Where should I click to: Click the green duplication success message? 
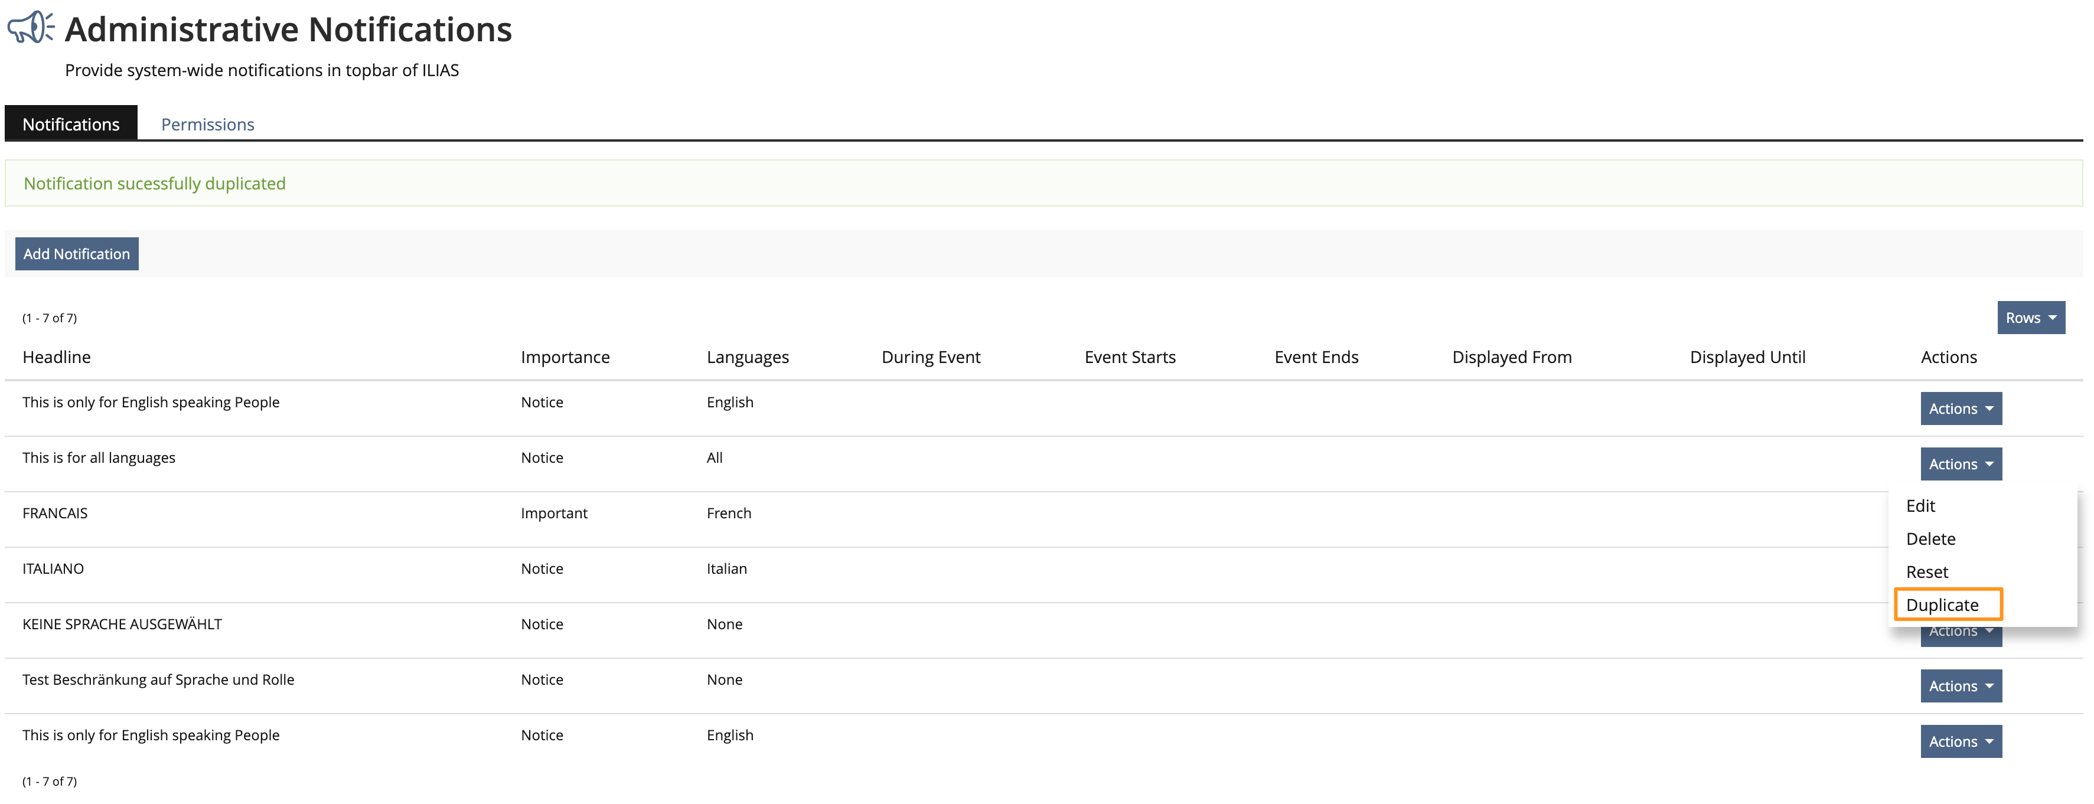[x=155, y=184]
